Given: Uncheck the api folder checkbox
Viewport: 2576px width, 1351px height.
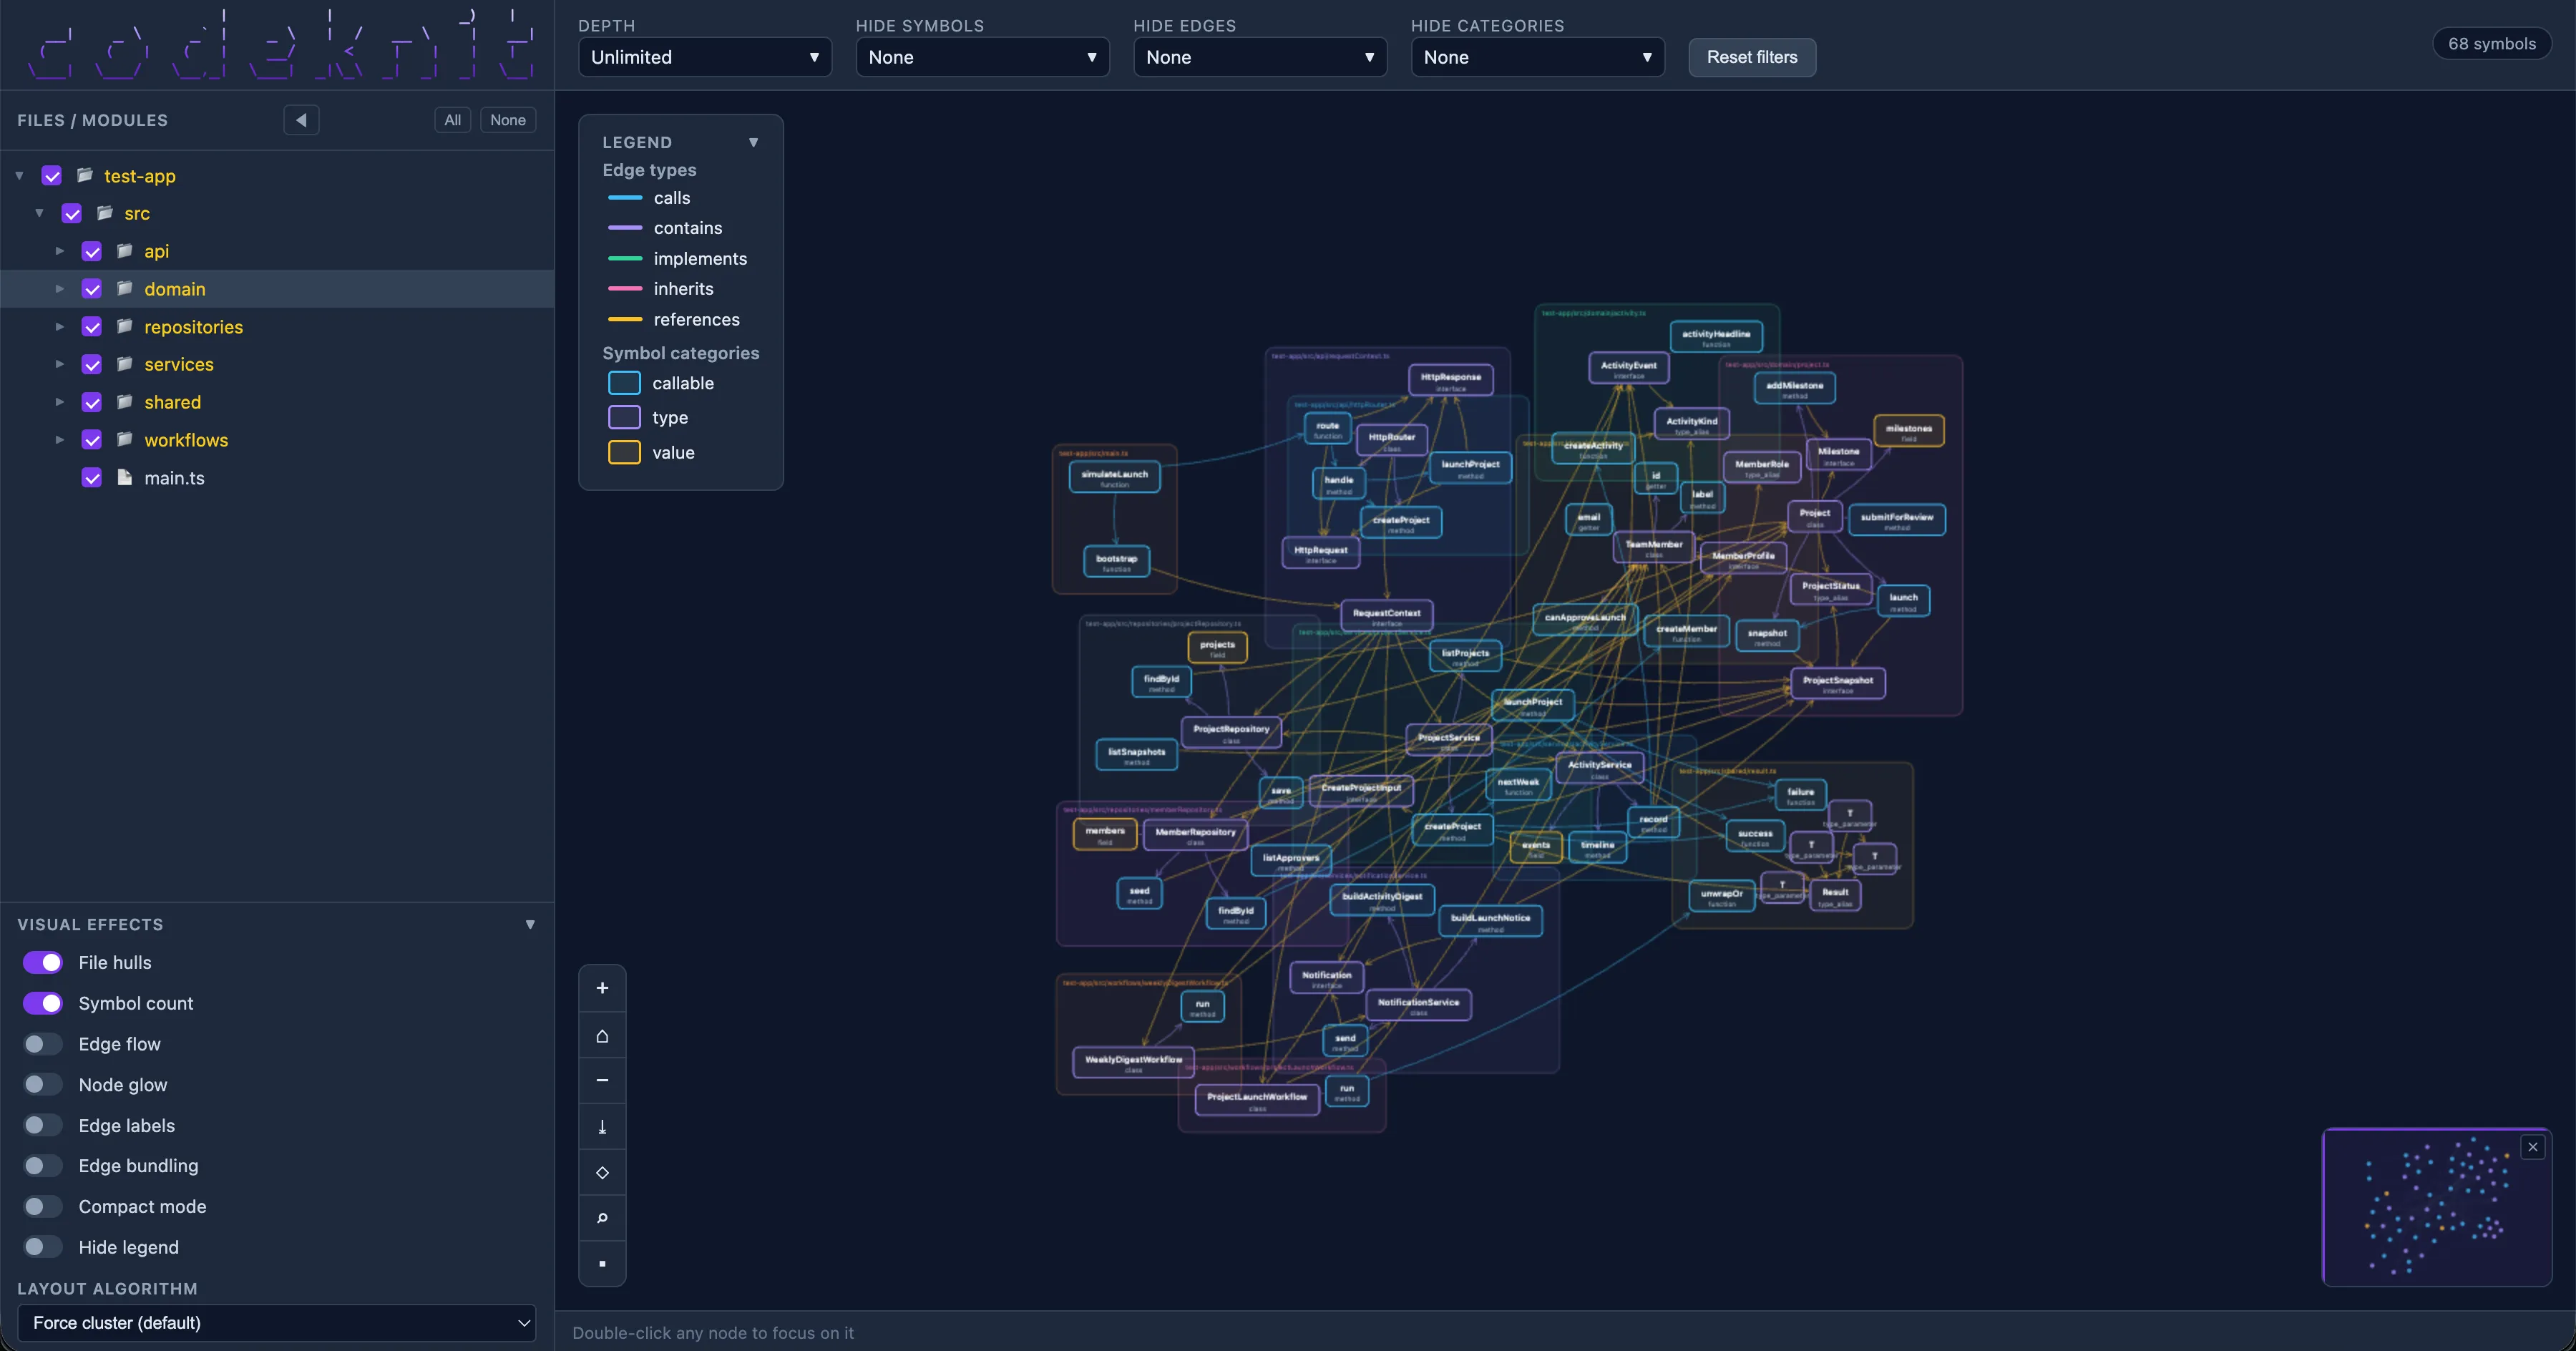Looking at the screenshot, I should (x=92, y=251).
